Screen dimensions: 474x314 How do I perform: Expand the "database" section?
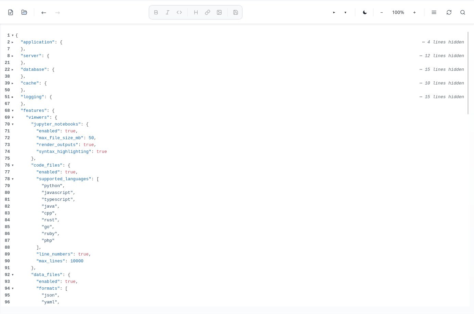(13, 69)
